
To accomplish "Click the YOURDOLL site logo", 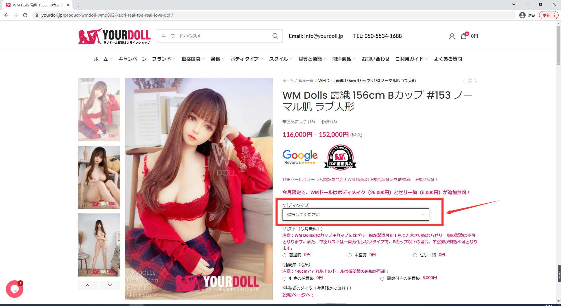I will coord(114,36).
